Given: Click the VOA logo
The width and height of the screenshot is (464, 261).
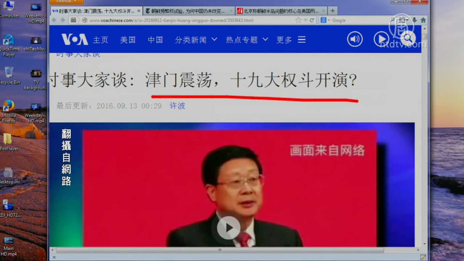Looking at the screenshot, I should [75, 39].
